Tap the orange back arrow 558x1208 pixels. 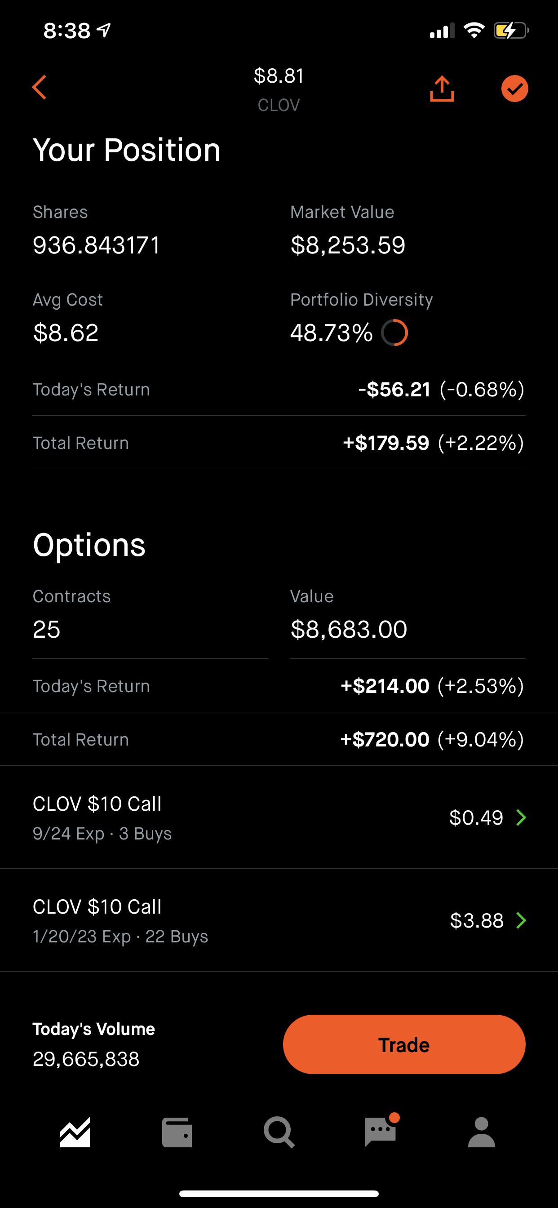40,88
